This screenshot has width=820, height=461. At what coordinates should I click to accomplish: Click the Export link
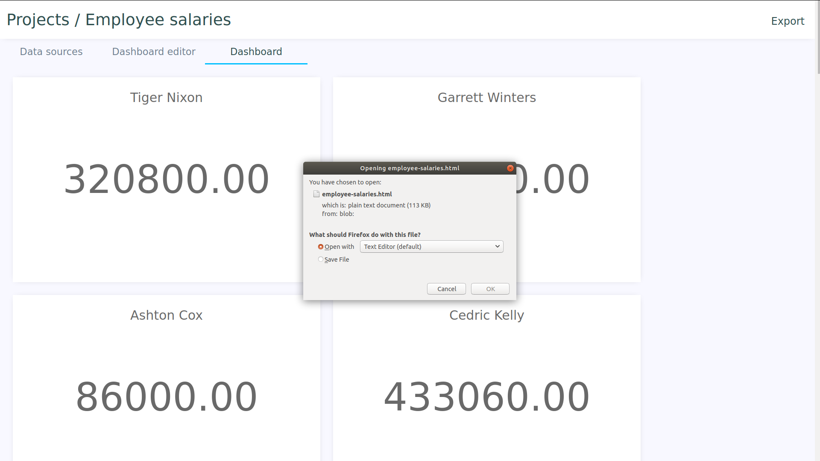787,21
